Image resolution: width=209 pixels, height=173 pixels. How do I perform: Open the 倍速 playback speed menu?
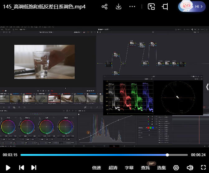pos(96,168)
